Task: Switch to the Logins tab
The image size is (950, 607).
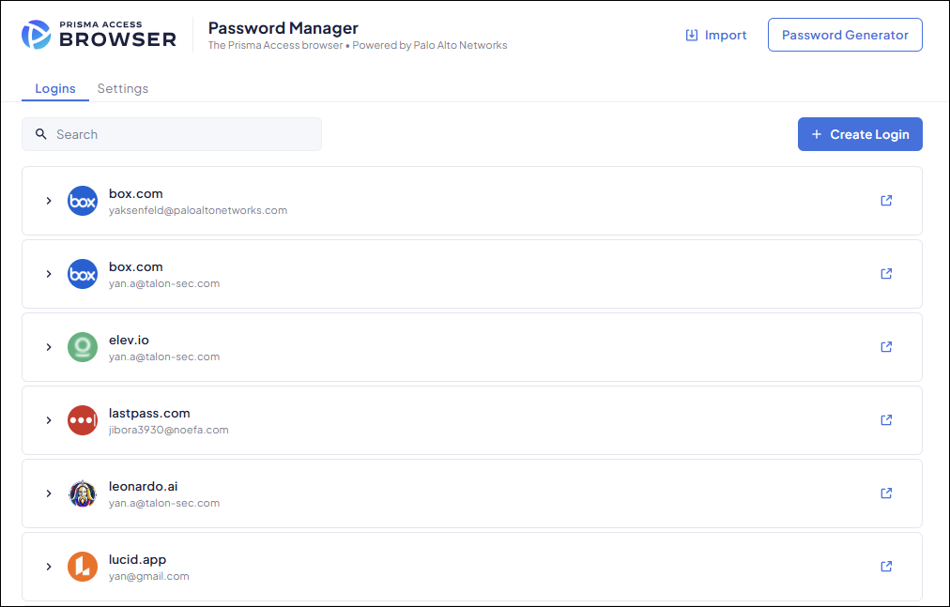Action: pos(55,88)
